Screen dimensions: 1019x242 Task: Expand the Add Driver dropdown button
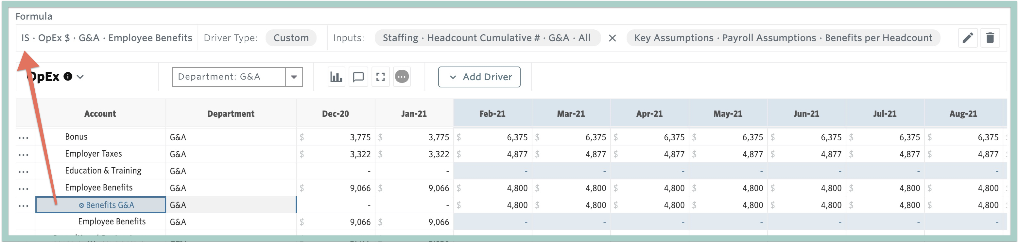coord(479,77)
